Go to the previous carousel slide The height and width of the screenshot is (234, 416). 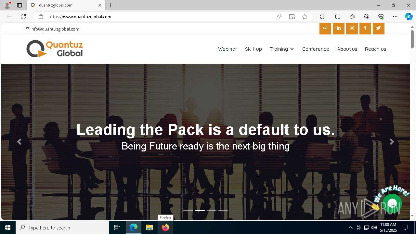point(19,142)
